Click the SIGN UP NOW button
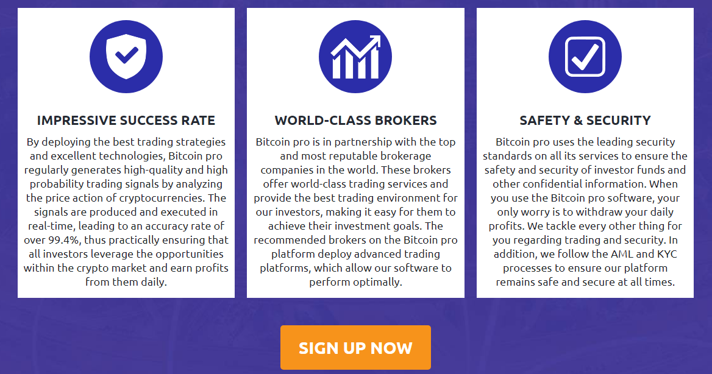Image resolution: width=712 pixels, height=374 pixels. tap(355, 347)
